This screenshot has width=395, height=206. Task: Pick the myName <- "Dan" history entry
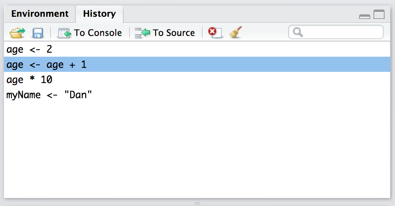click(x=49, y=95)
